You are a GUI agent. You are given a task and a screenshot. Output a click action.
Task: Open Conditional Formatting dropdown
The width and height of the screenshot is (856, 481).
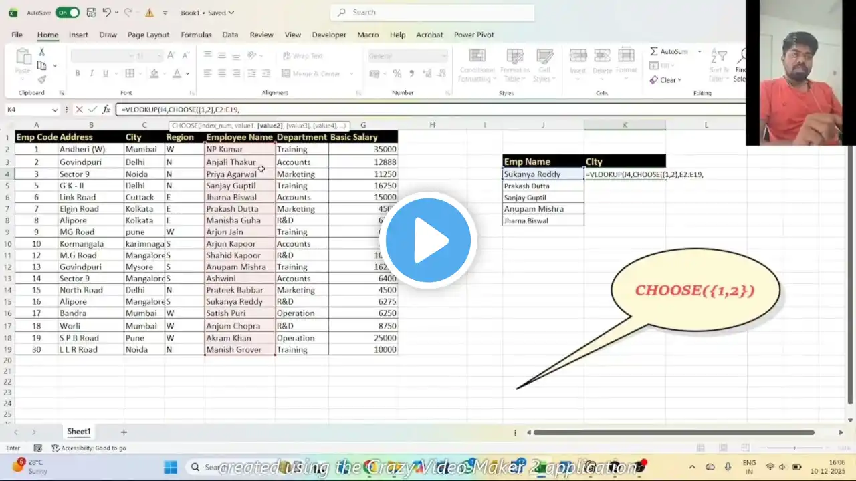point(477,65)
